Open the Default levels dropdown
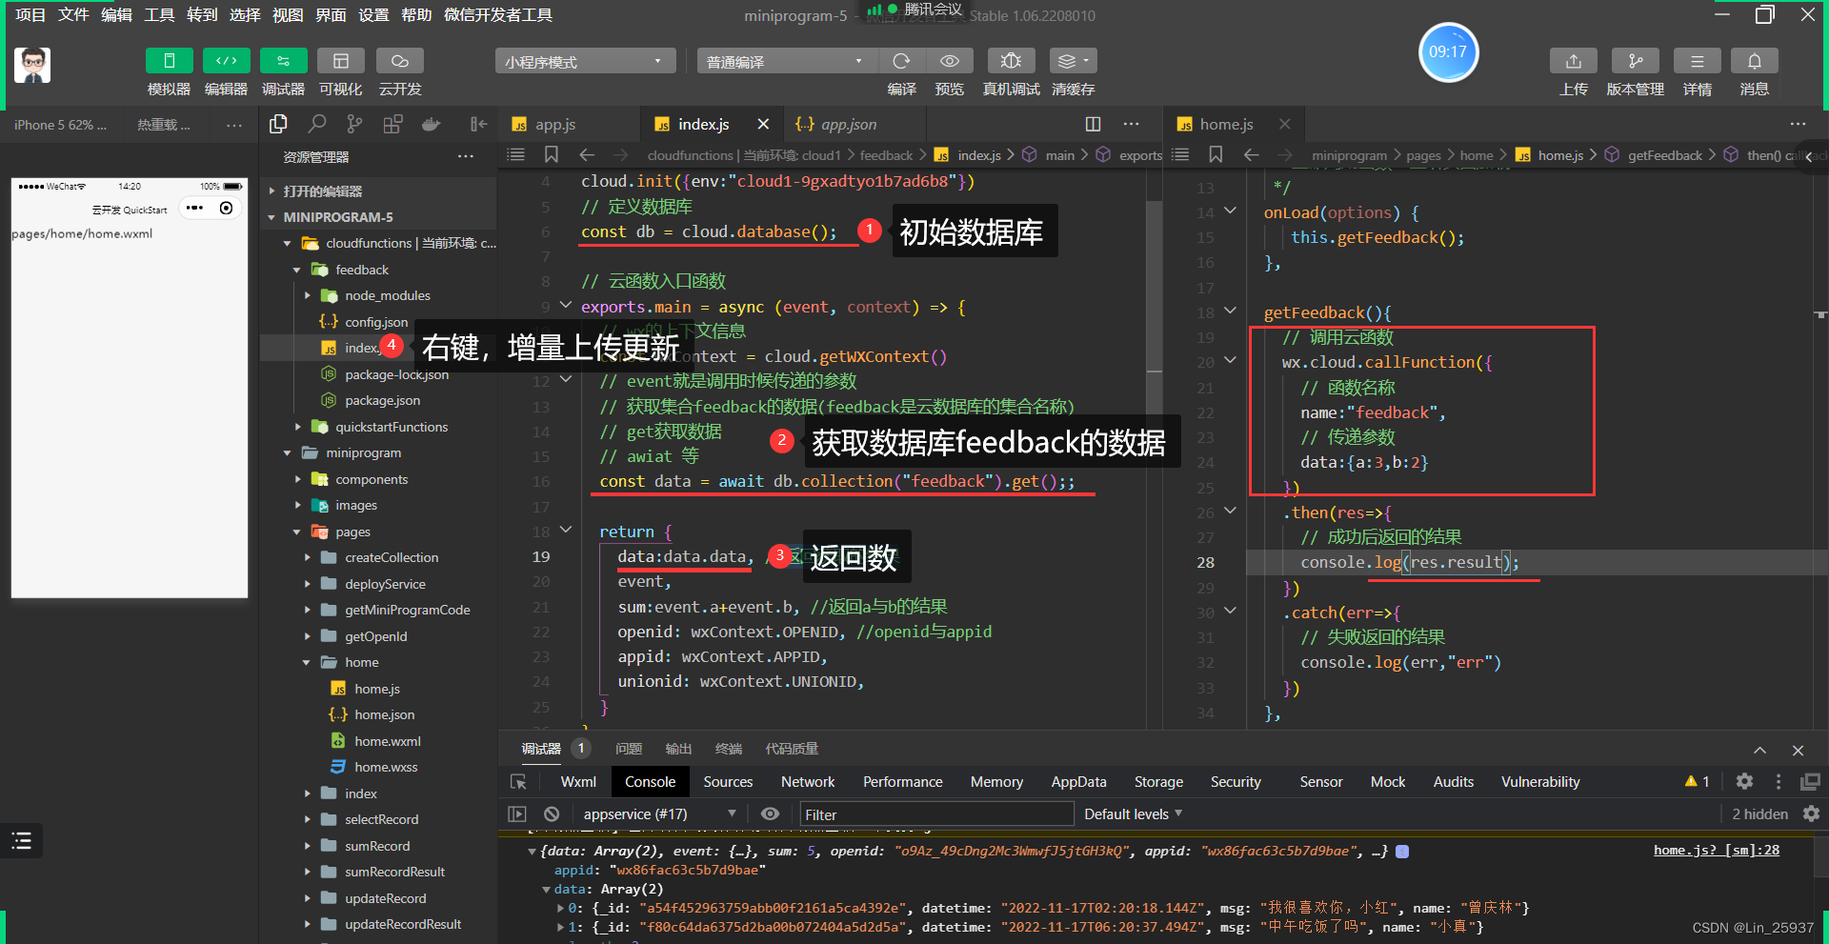The height and width of the screenshot is (944, 1829). (1134, 814)
